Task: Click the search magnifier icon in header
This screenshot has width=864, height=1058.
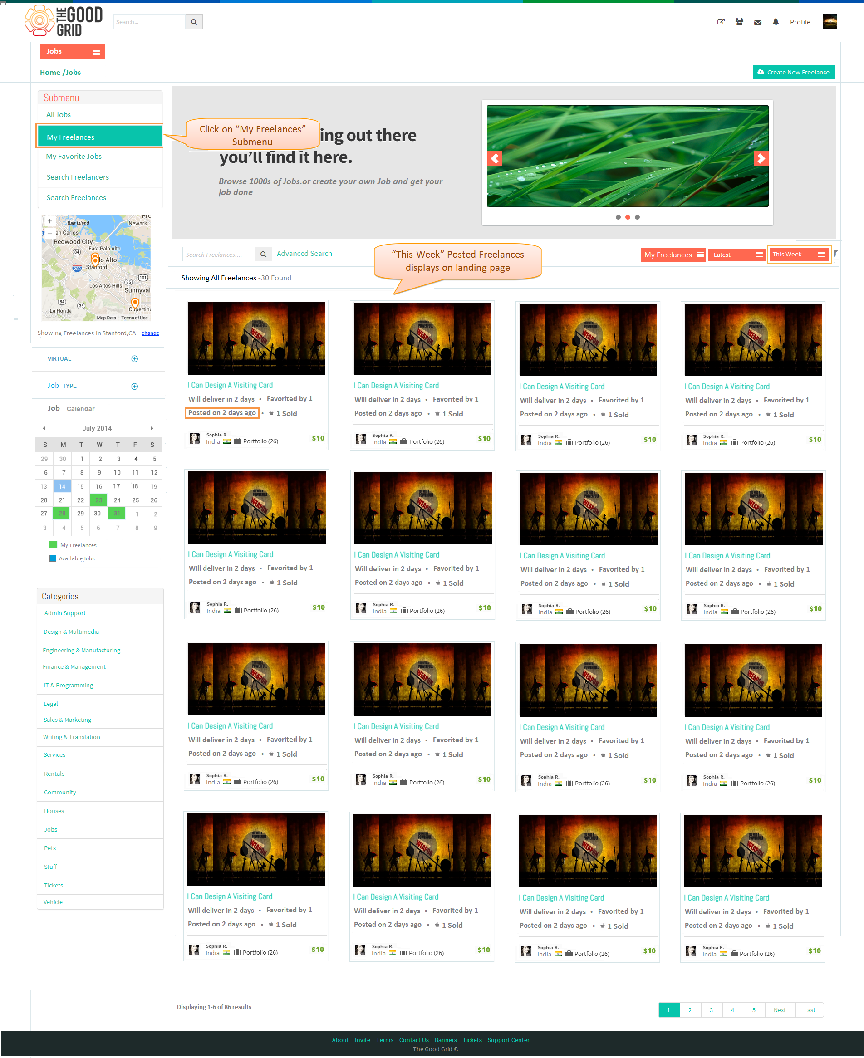Action: point(194,22)
